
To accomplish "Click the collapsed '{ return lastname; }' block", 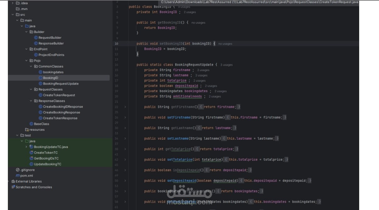I will [x=217, y=128].
